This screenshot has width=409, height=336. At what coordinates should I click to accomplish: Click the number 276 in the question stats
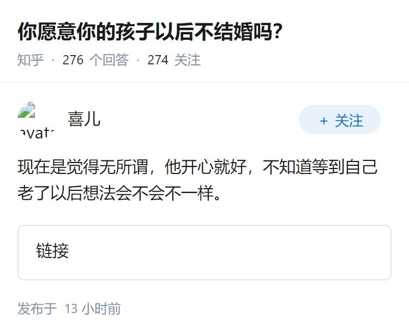(x=73, y=60)
